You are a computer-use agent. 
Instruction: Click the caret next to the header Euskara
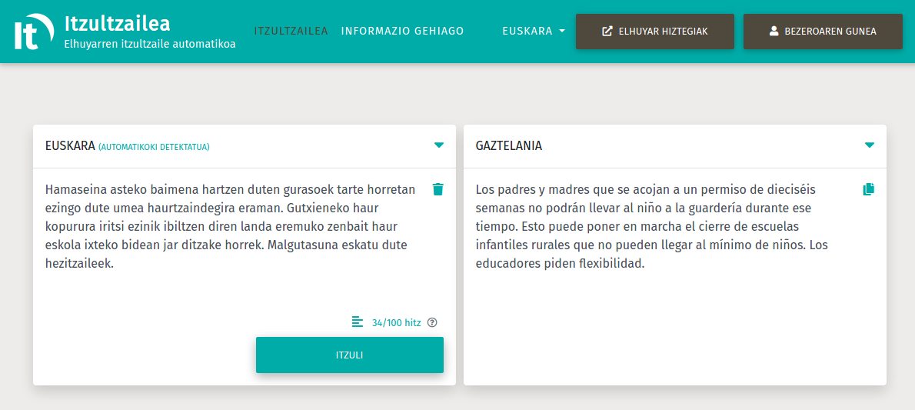[x=562, y=32]
